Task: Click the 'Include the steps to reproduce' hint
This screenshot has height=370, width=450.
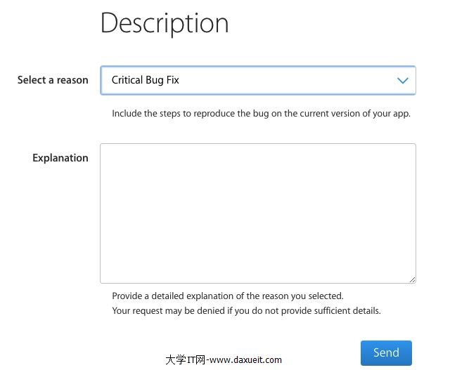Action: pos(261,113)
